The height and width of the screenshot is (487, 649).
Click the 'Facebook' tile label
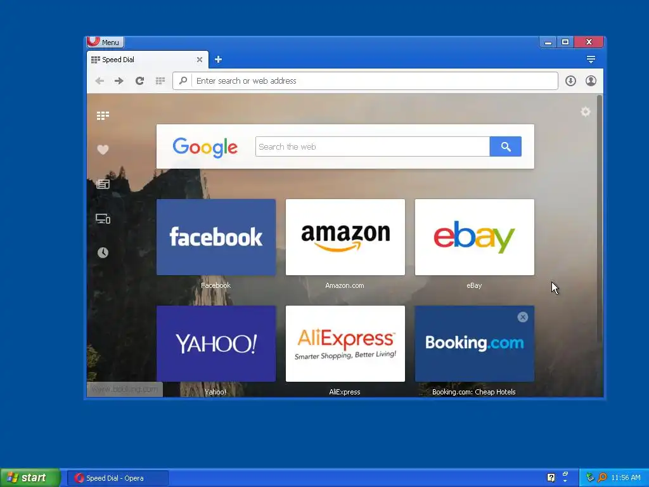215,285
